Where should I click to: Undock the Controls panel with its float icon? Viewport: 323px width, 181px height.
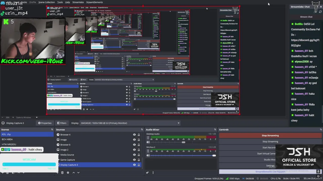(x=321, y=129)
